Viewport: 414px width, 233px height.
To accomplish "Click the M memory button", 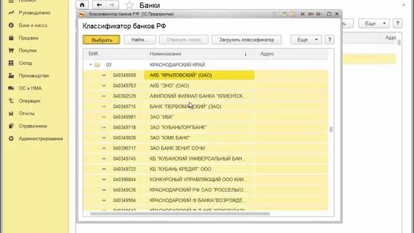I will (303, 14).
